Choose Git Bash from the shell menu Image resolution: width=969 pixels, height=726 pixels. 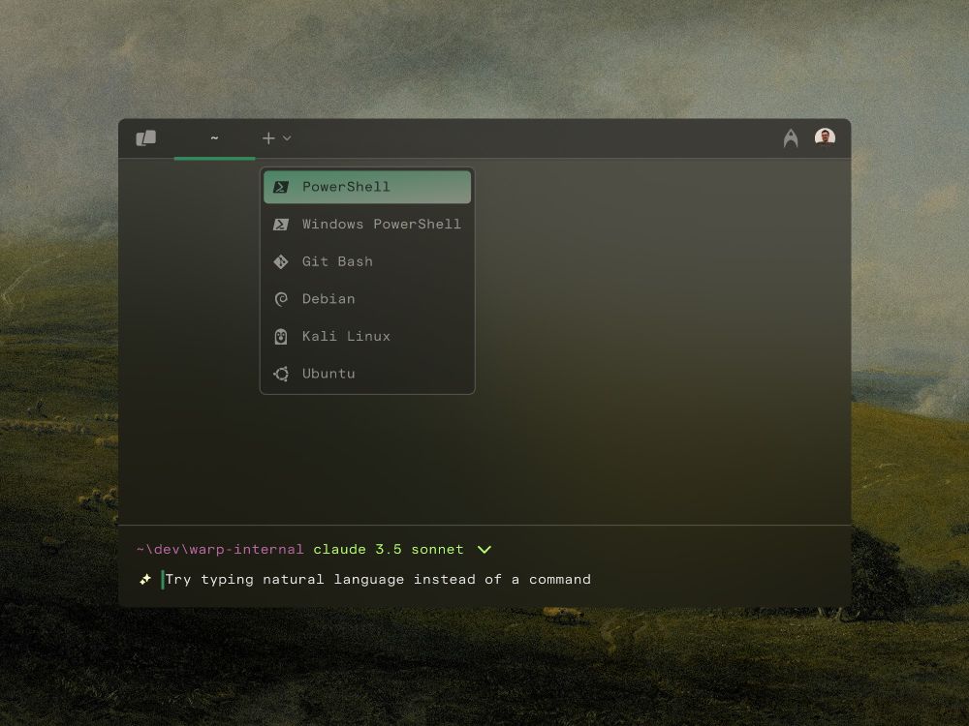[367, 261]
